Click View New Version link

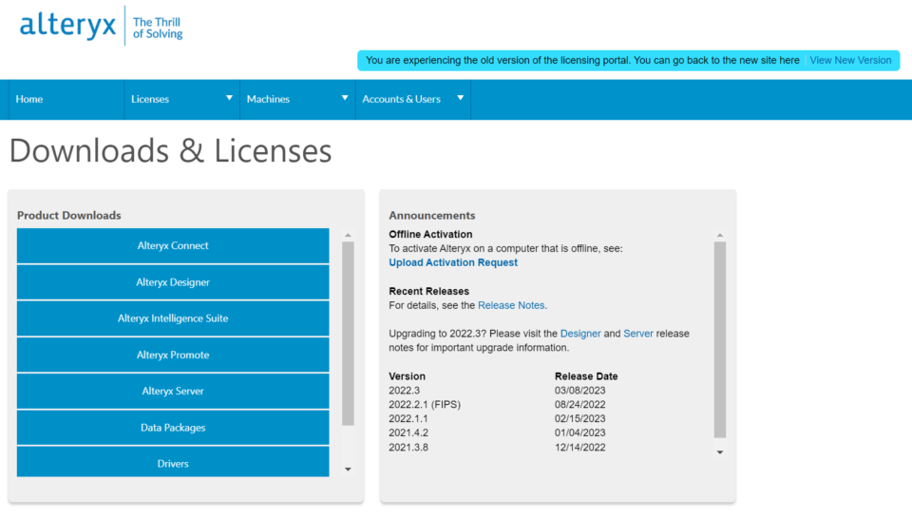point(850,60)
